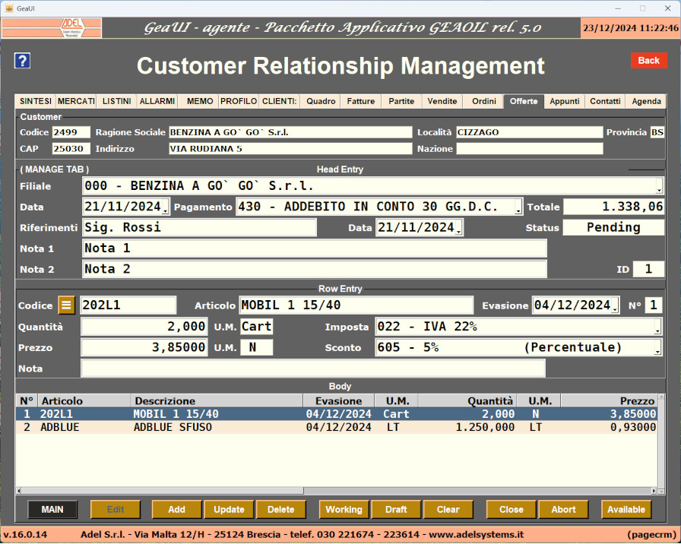Select the Offerte tab
The height and width of the screenshot is (544, 681).
(524, 101)
